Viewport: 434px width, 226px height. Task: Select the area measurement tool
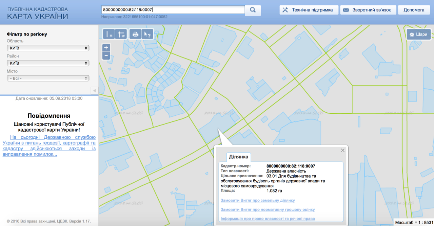click(x=121, y=34)
